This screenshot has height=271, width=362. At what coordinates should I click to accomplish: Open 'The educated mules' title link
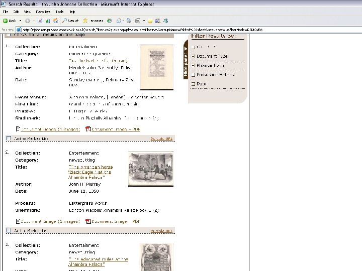pos(99,261)
